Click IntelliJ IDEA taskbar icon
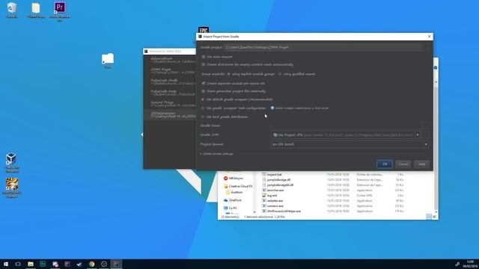Image resolution: width=479 pixels, height=269 pixels. [x=116, y=264]
